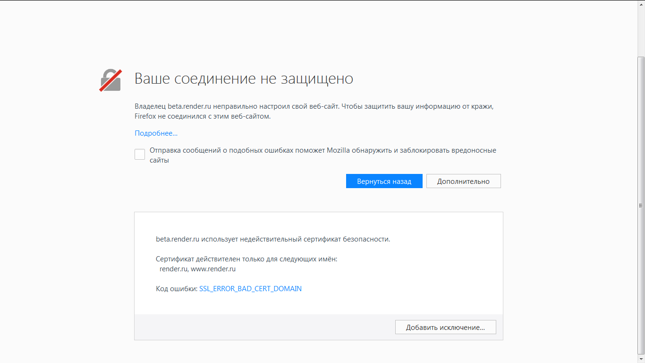Enable the Mozilla error reporting checkbox

(140, 155)
